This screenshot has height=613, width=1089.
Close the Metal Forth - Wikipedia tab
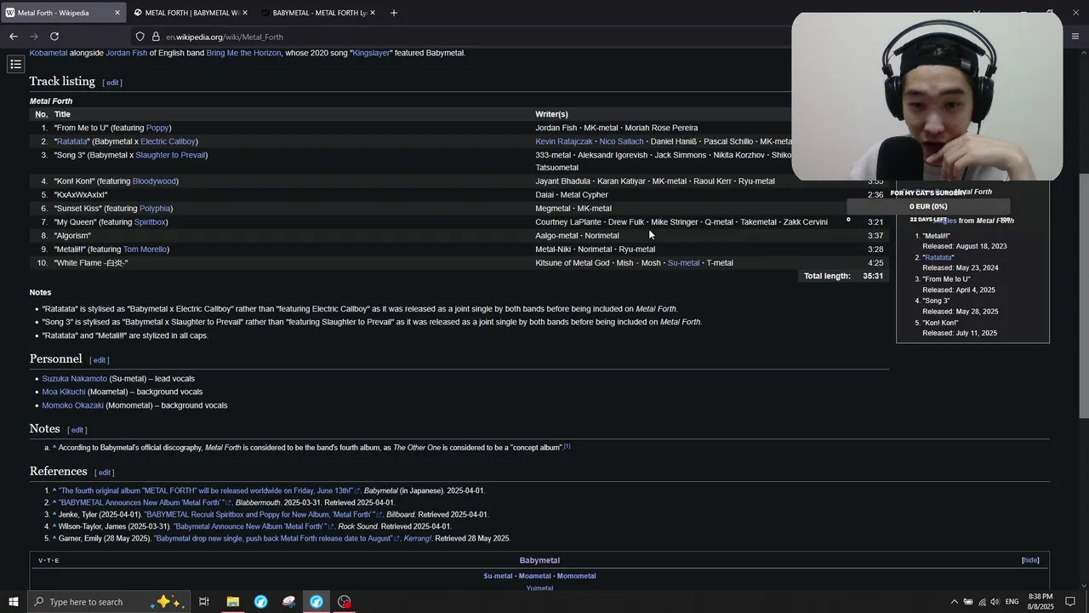(x=117, y=13)
